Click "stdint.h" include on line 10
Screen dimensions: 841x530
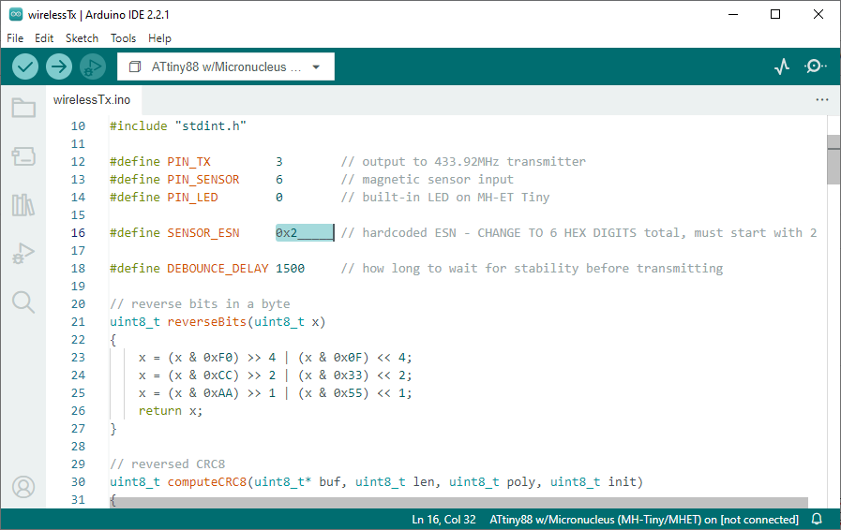click(x=210, y=125)
